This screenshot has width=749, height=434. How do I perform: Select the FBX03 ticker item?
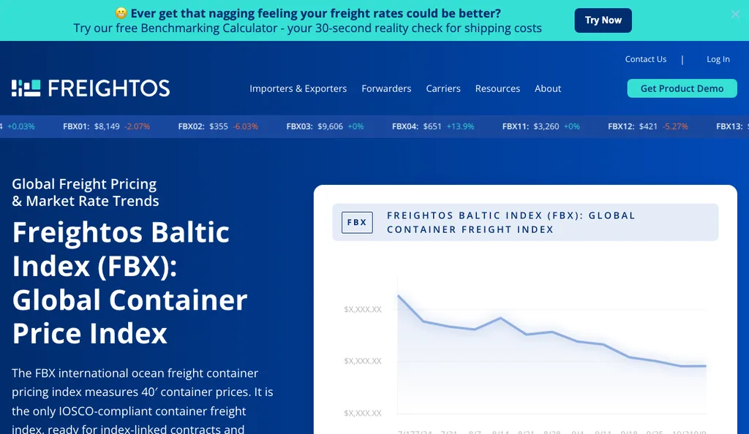point(325,126)
